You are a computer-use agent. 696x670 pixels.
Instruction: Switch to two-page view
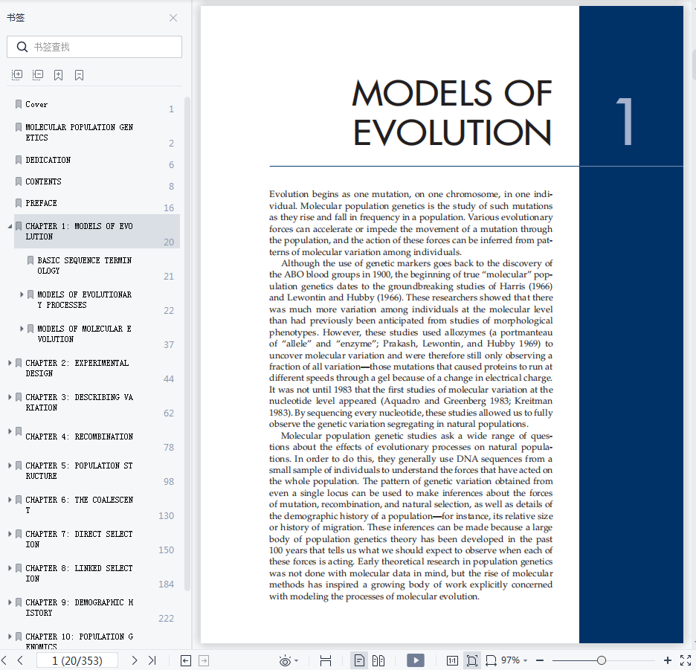(x=378, y=660)
